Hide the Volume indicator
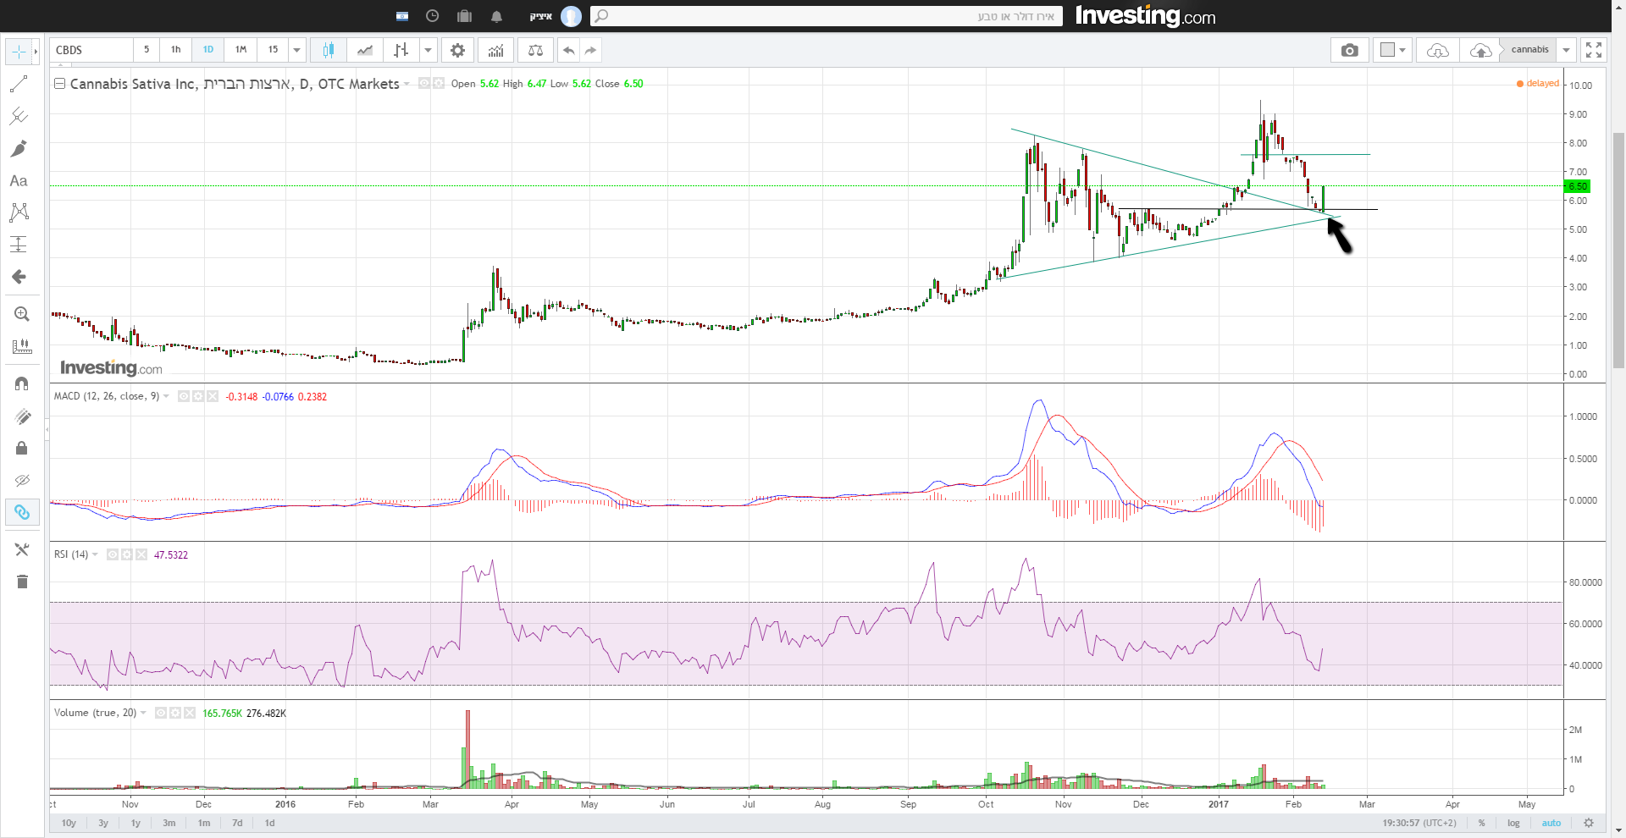 (161, 713)
